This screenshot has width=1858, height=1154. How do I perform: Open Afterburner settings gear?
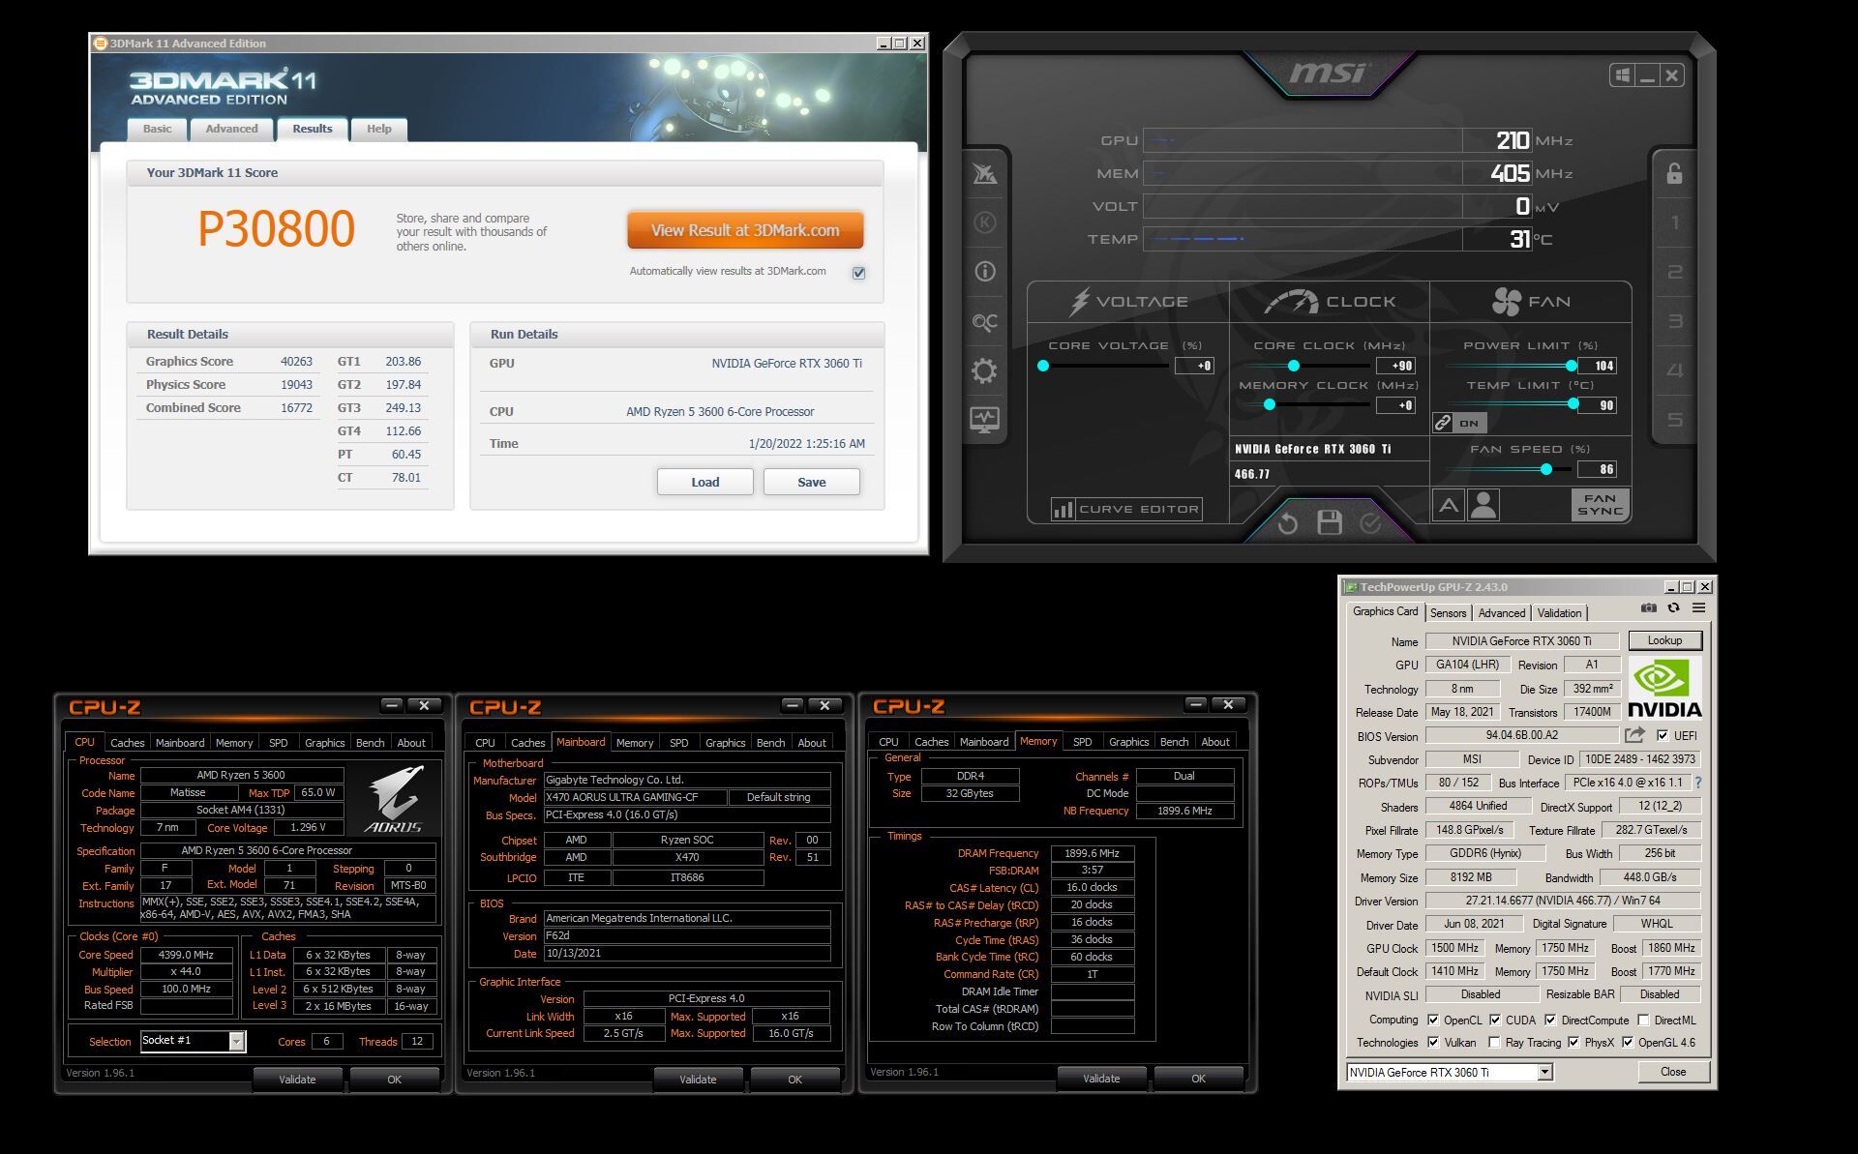[984, 370]
